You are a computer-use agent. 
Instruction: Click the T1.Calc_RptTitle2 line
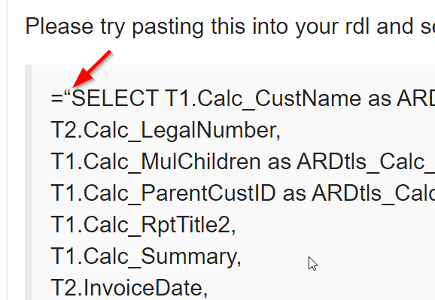143,225
